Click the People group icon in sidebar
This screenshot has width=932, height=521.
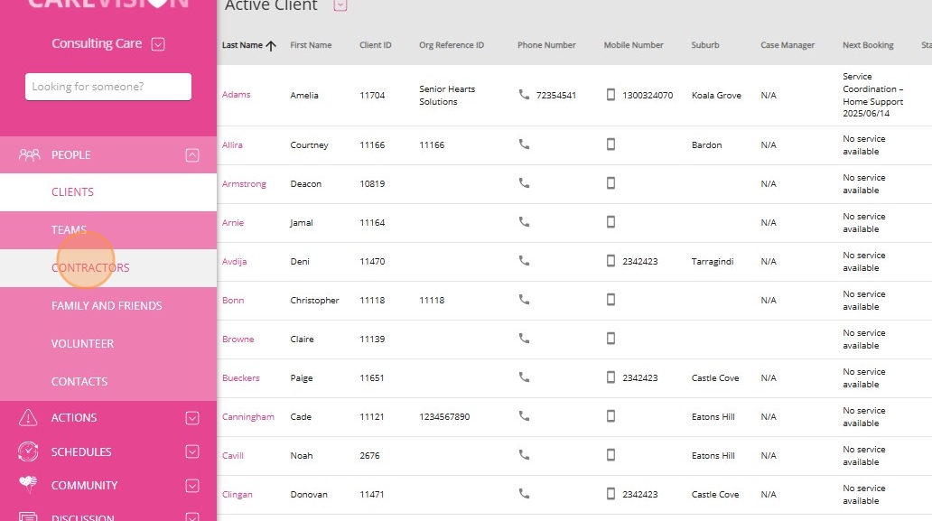29,154
